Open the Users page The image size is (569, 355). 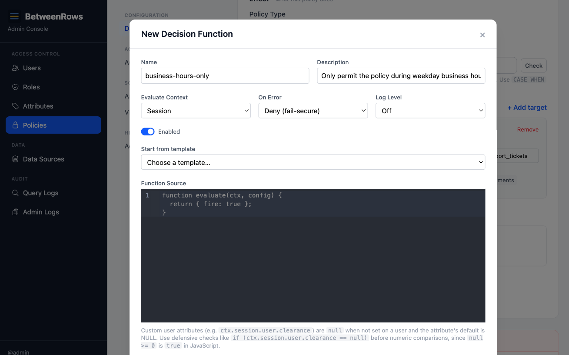[x=53, y=68]
